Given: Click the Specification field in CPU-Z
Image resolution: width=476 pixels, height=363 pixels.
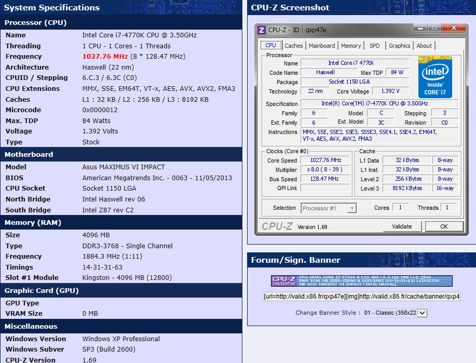Looking at the screenshot, I should [x=379, y=103].
